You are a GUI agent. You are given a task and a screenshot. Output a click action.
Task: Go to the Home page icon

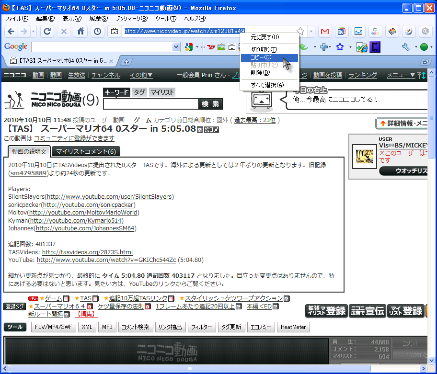[81, 32]
